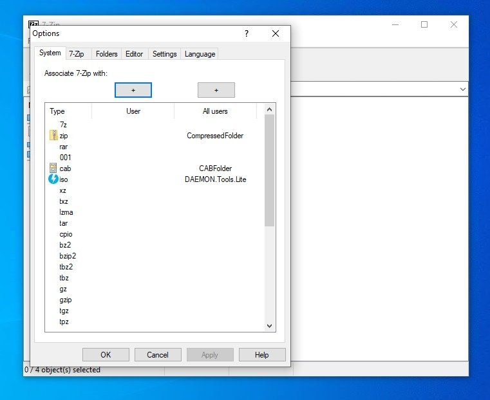The width and height of the screenshot is (490, 400).
Task: Select the iso file type row
Action: click(x=155, y=179)
